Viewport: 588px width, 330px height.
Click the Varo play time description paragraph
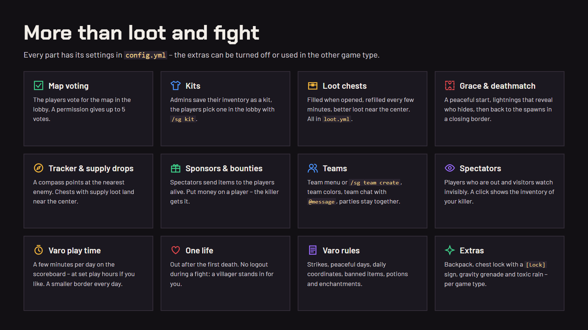[84, 274]
